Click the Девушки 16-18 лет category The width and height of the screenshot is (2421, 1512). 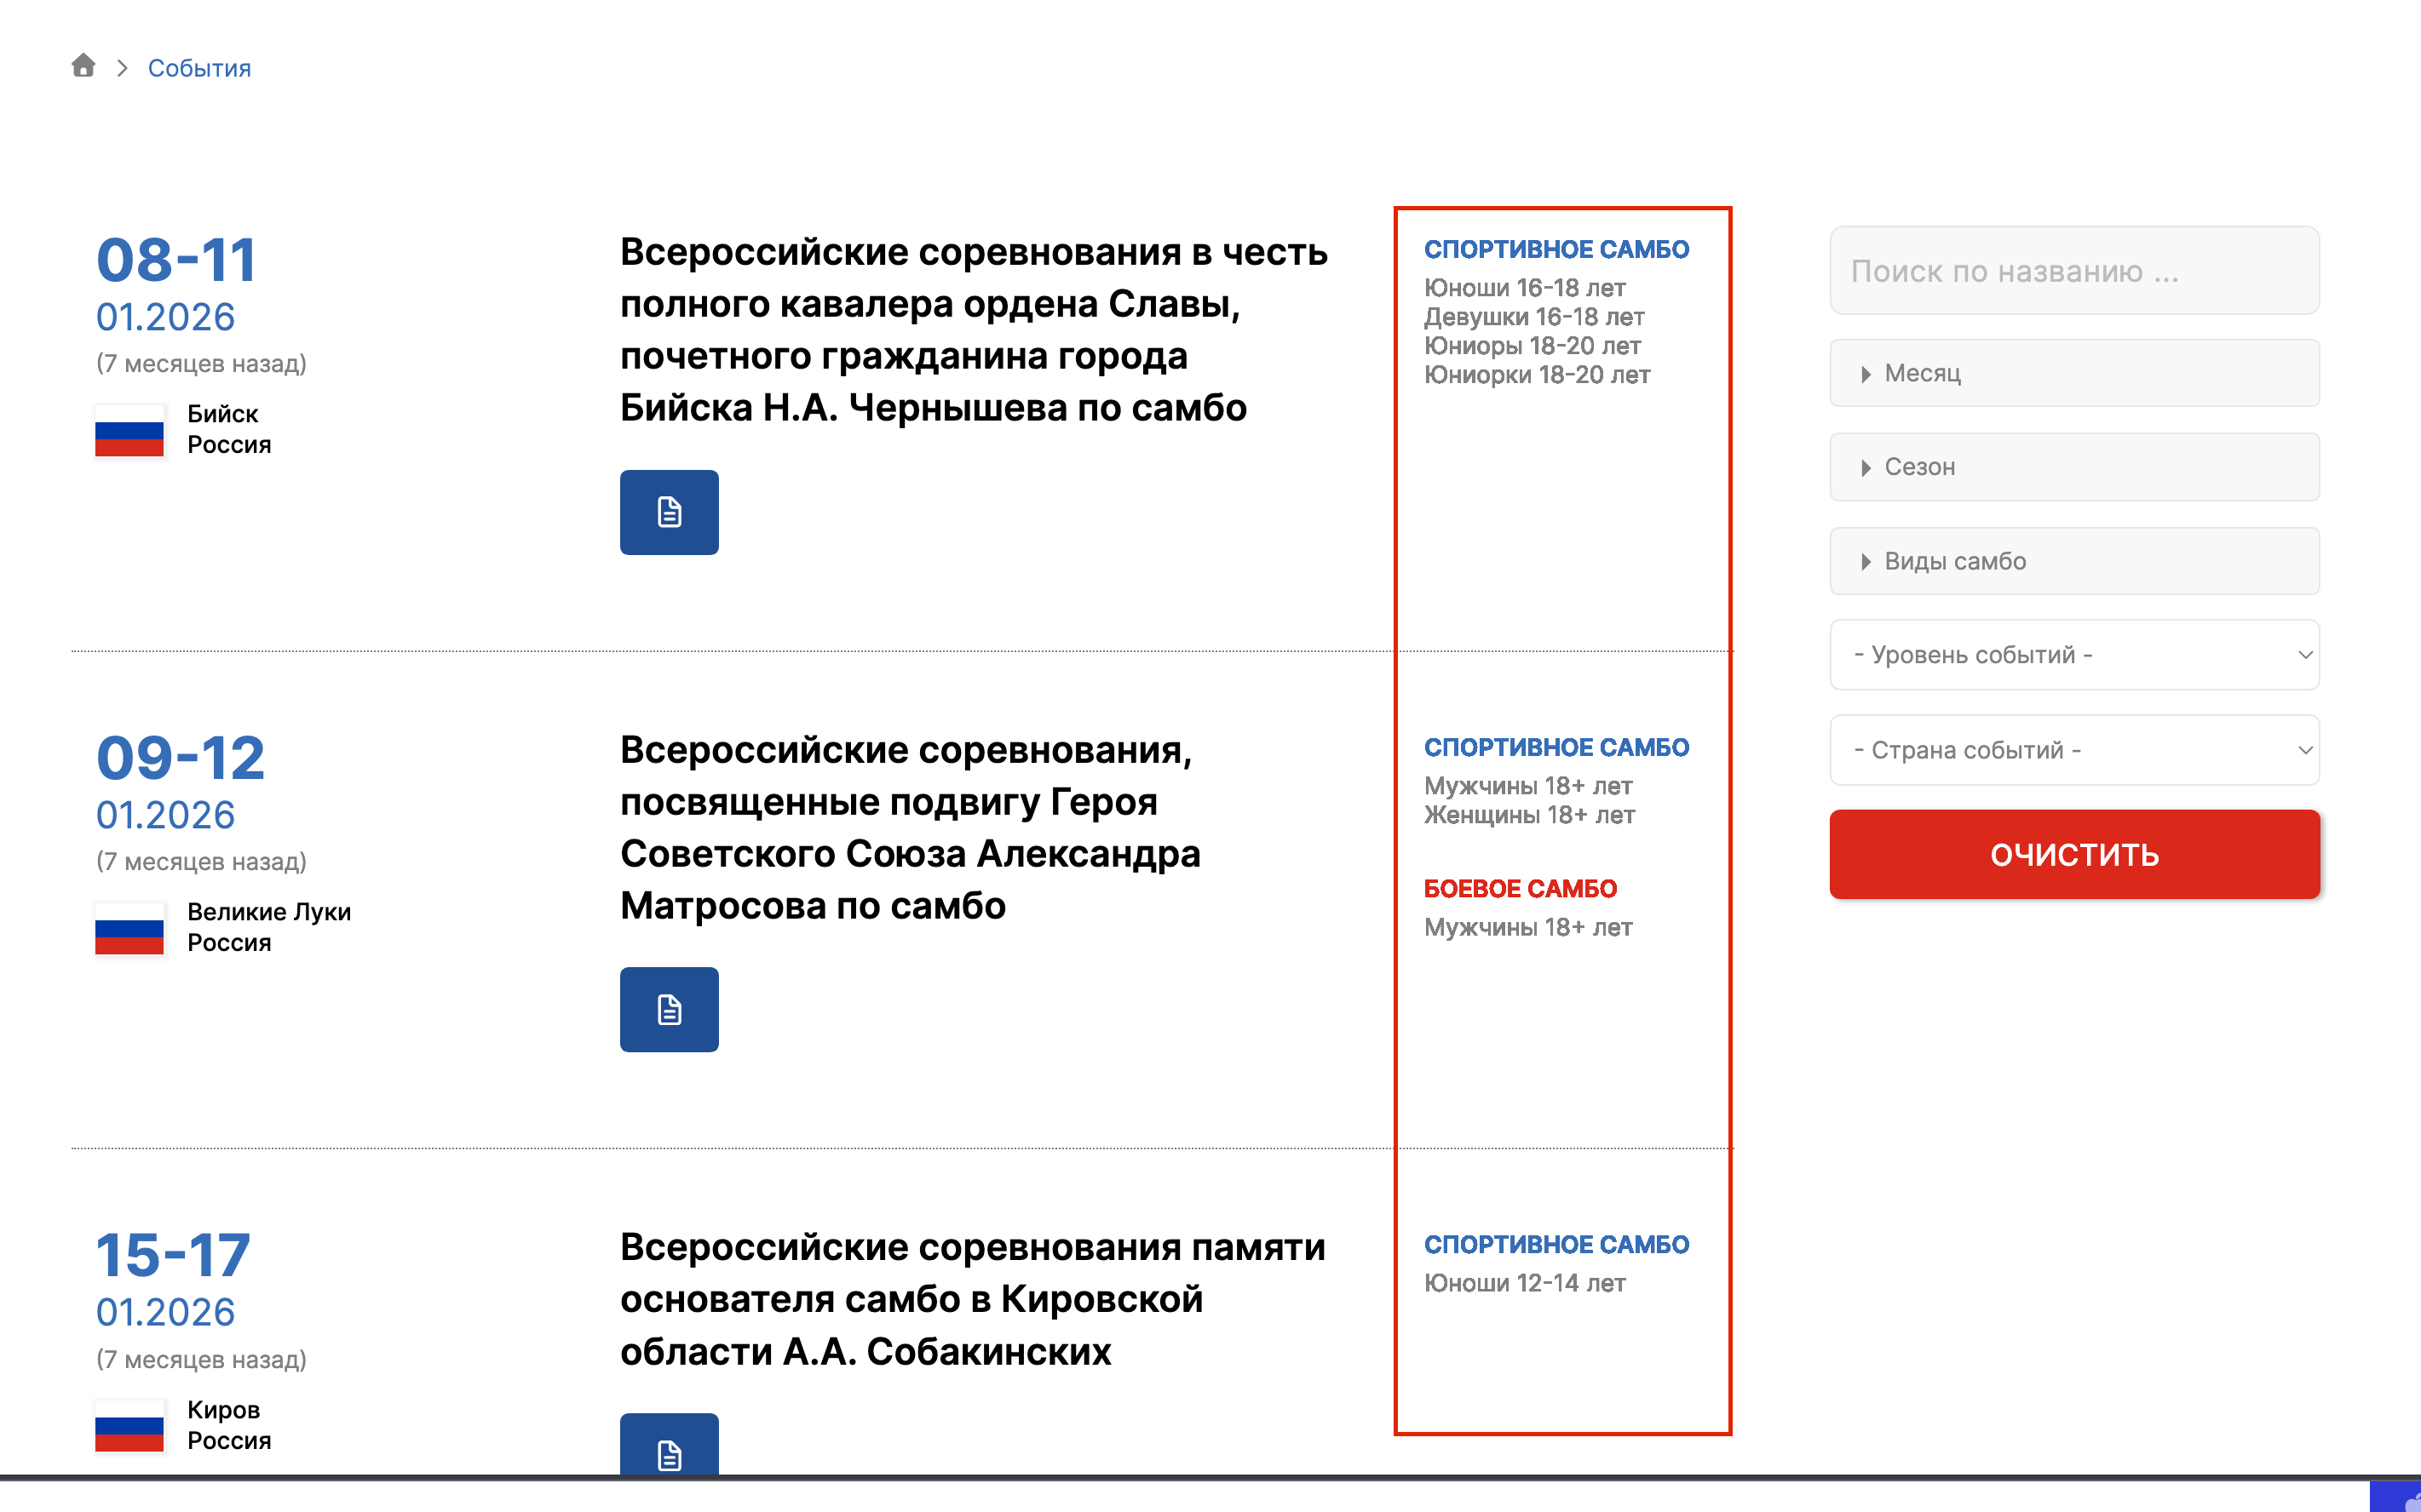[1534, 317]
